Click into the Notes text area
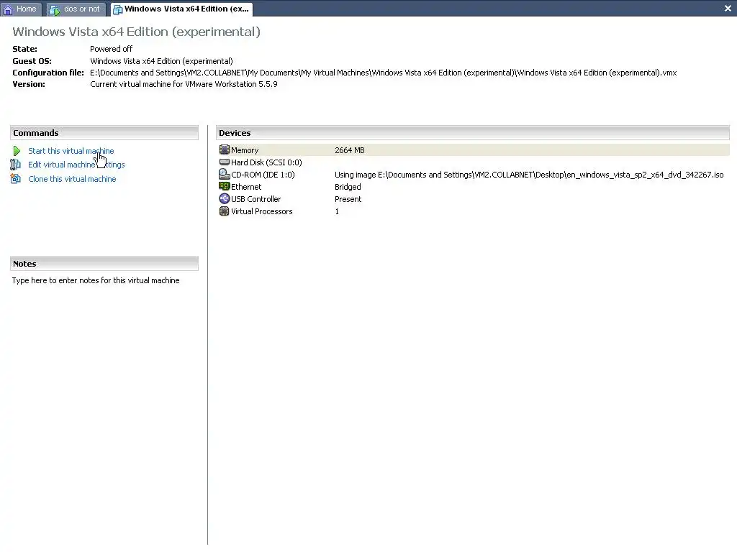 96,280
